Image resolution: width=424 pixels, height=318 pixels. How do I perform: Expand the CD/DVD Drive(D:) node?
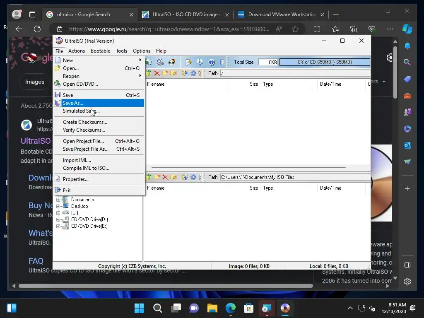(58, 219)
